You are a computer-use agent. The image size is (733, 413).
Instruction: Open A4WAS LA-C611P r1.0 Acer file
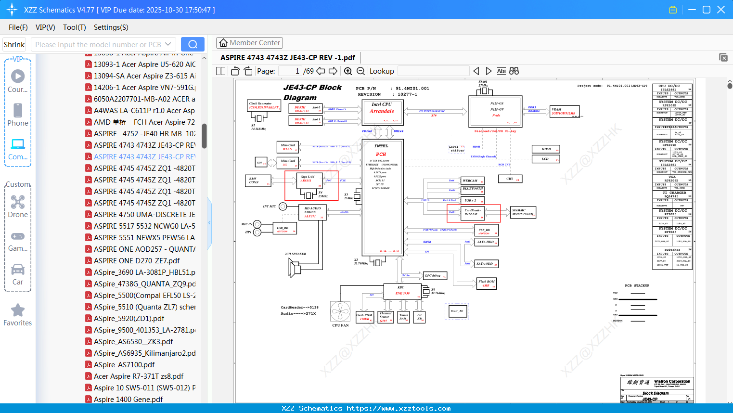click(x=141, y=111)
